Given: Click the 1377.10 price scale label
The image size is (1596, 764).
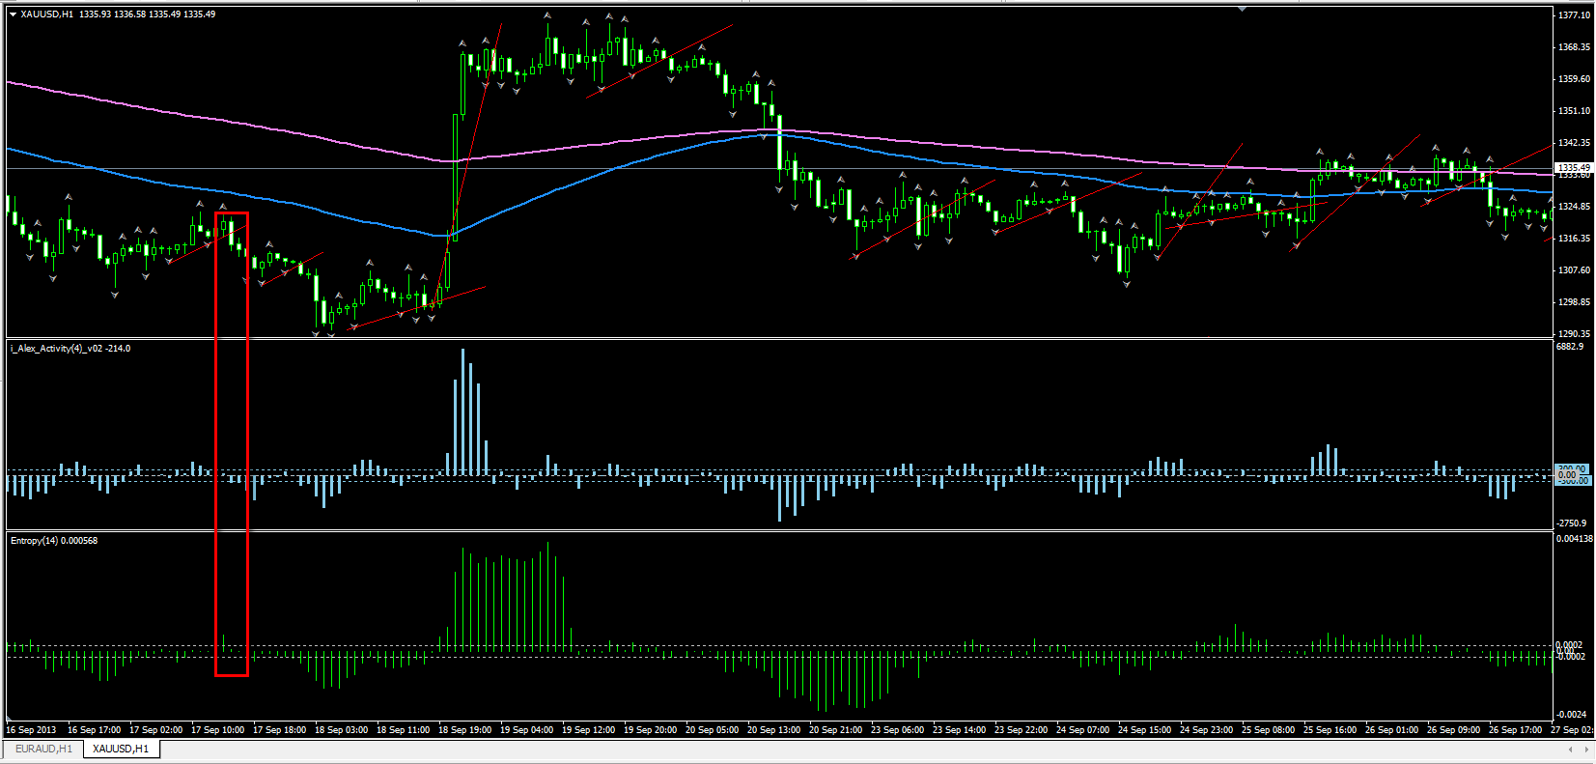Looking at the screenshot, I should click(1574, 15).
